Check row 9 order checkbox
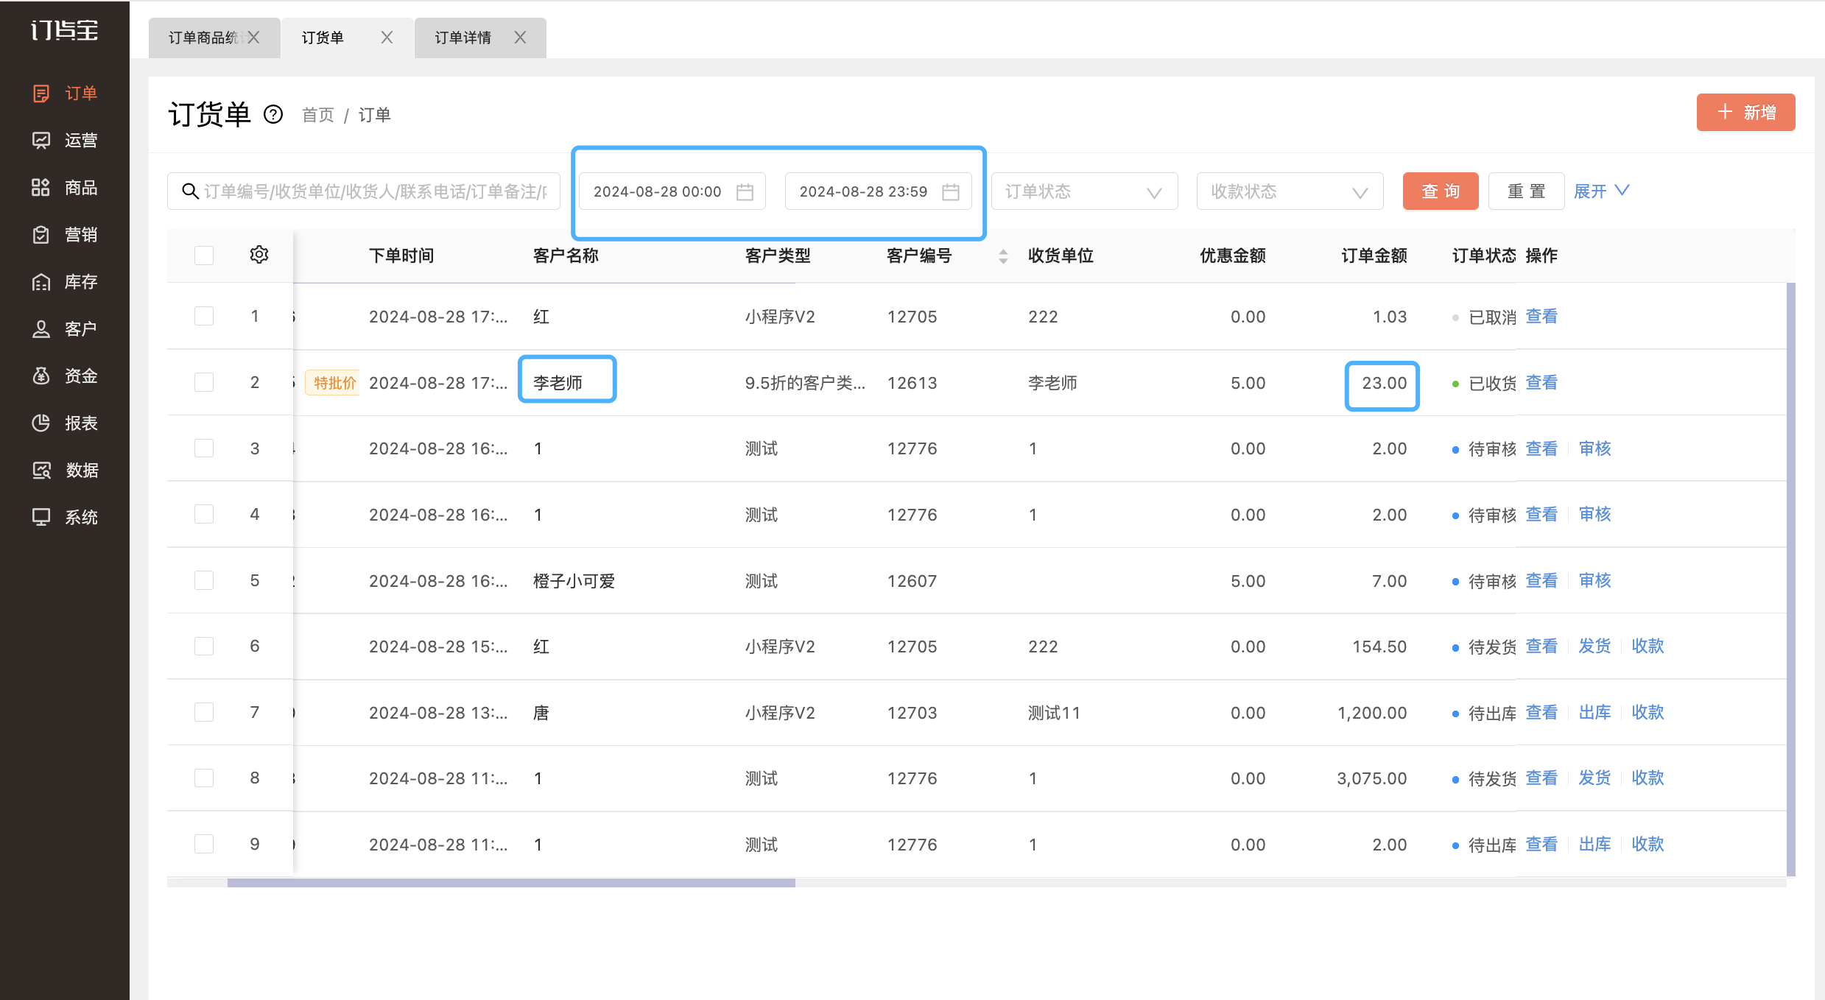Screen dimensions: 1825x1000 click(204, 844)
